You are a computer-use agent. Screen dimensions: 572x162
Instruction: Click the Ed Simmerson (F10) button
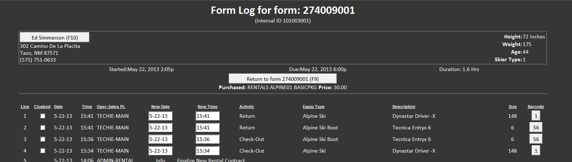pyautogui.click(x=54, y=37)
